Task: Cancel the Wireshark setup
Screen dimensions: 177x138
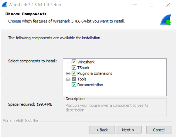Action: click(x=159, y=130)
